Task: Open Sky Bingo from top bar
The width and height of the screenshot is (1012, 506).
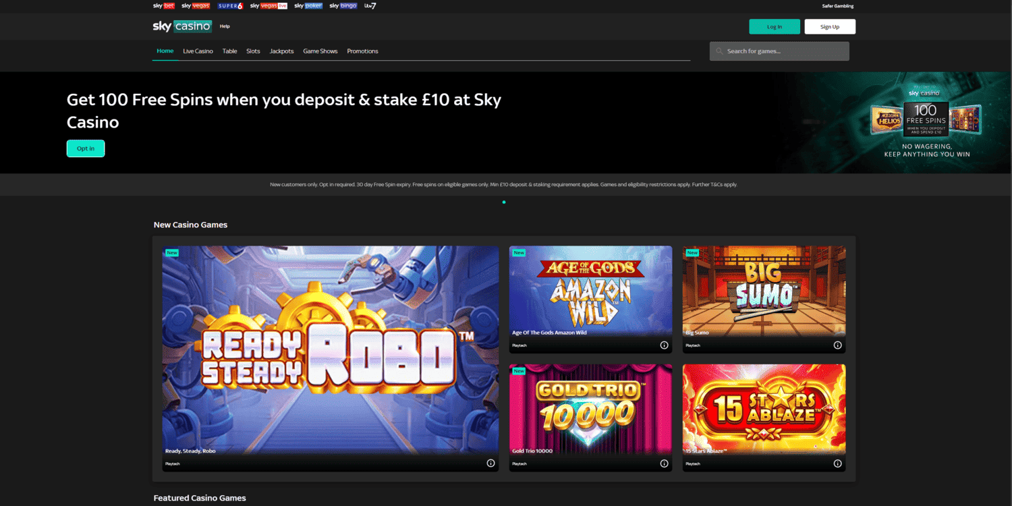Action: tap(343, 6)
